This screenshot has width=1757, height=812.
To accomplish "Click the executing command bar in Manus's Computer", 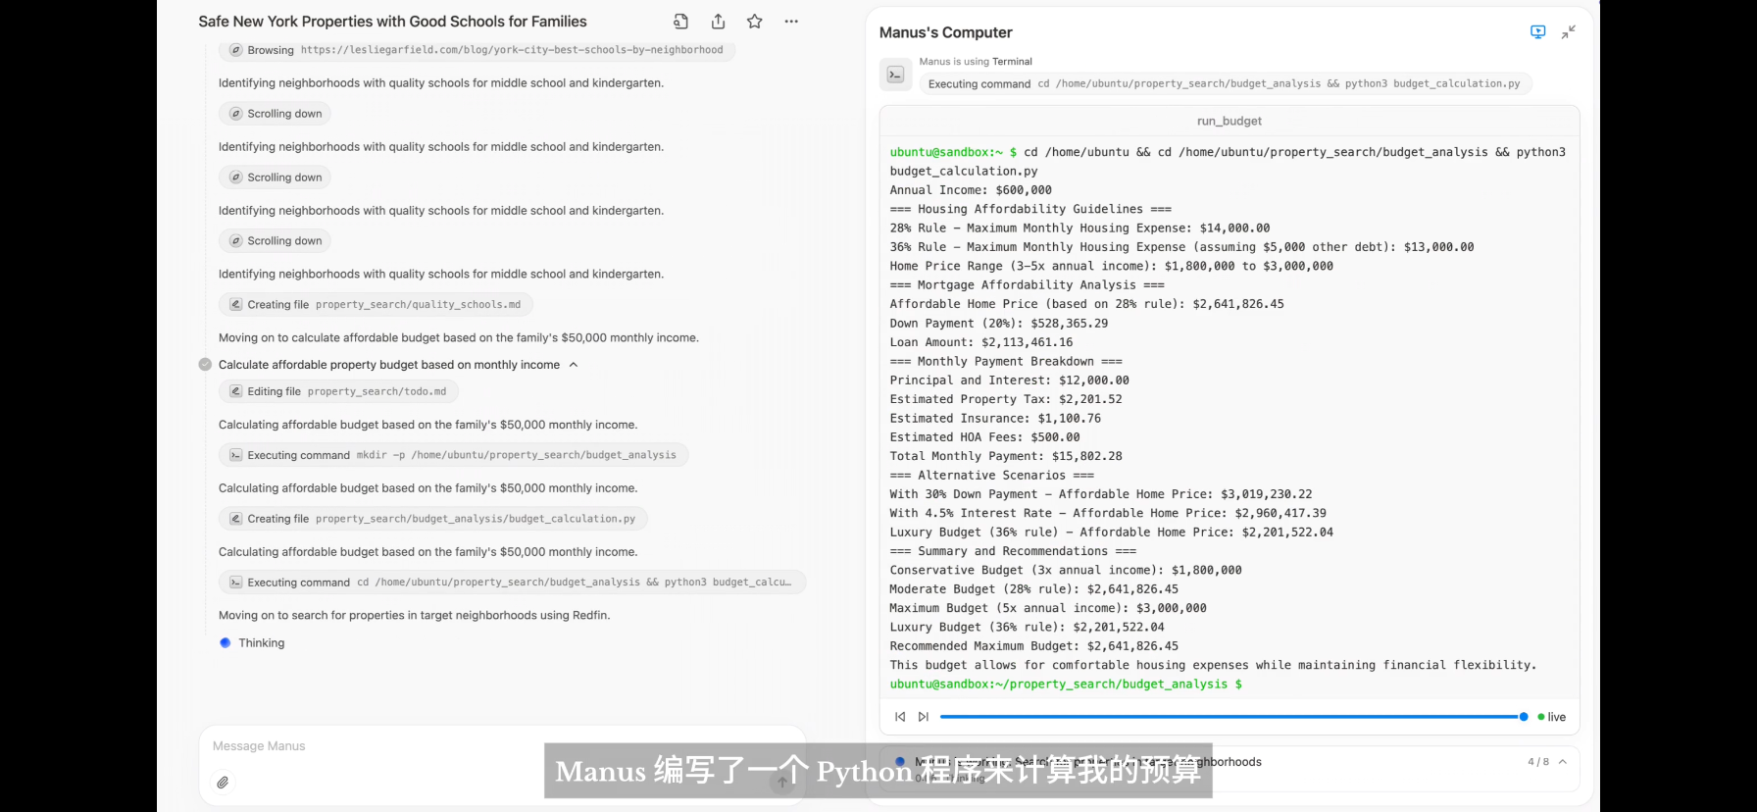I will tap(1225, 84).
